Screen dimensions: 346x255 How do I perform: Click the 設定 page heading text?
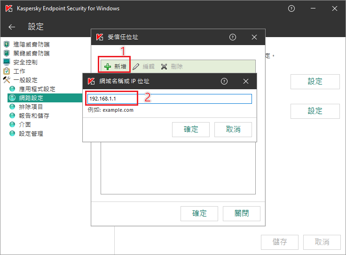click(36, 27)
